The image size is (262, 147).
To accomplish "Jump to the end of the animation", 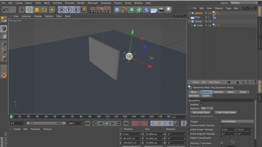I will pos(126,123).
